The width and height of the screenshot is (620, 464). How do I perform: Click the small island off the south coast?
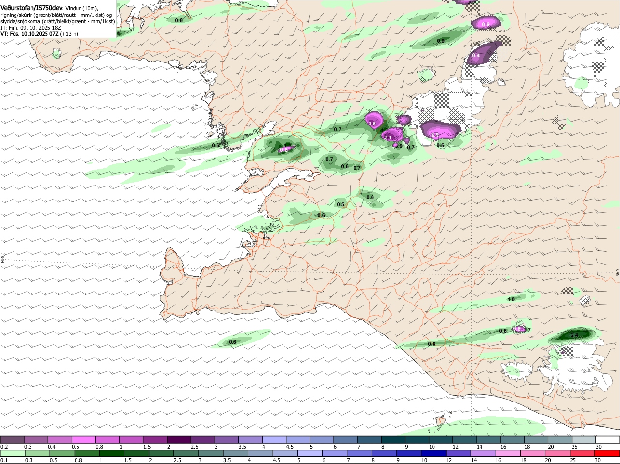tap(441, 420)
